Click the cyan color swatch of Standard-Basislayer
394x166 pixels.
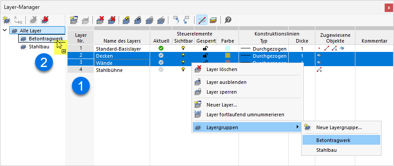[228, 48]
